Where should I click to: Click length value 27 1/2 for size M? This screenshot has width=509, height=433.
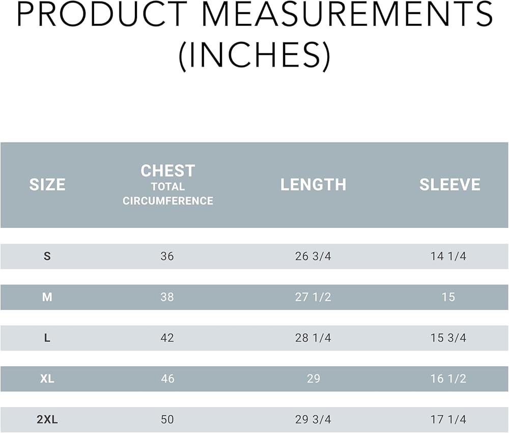point(313,297)
